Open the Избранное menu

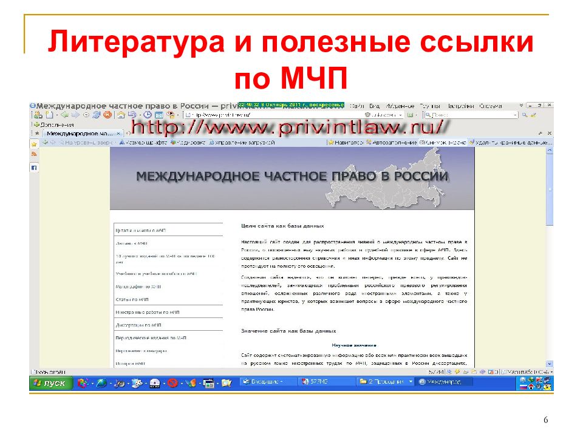click(400, 106)
